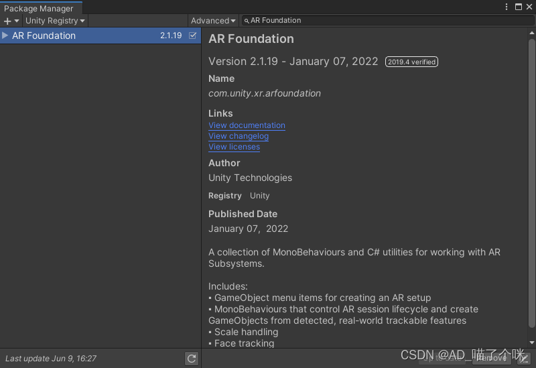Open the View licenses link
Viewport: 536px width, 368px height.
pos(234,147)
